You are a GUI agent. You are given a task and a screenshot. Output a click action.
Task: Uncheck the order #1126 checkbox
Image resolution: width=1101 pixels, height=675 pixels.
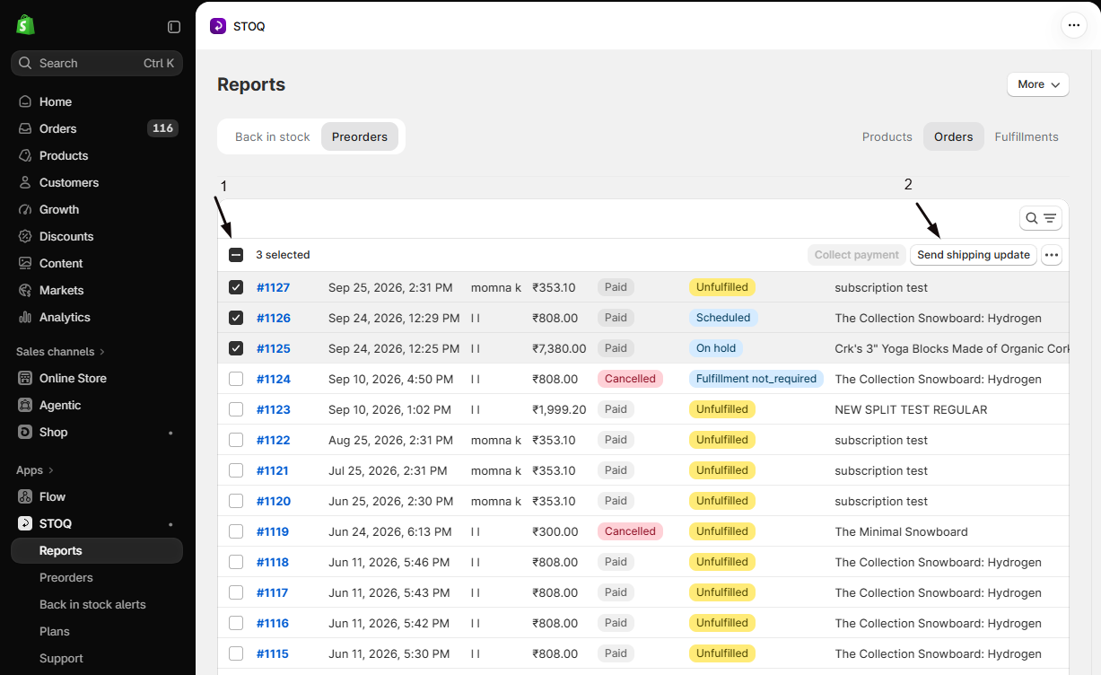point(236,318)
